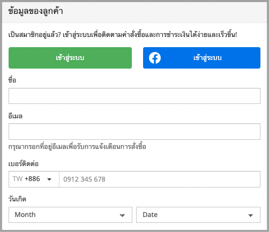Viewport: 269px width, 232px height.
Task: Click the Facebook logo icon
Action: tap(155, 58)
